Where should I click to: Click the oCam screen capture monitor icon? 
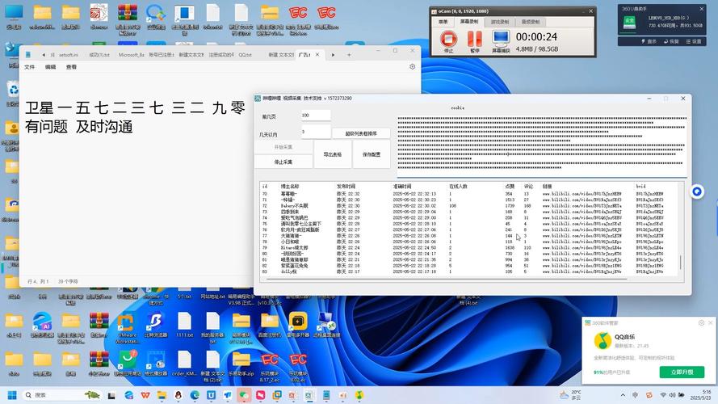coord(501,37)
